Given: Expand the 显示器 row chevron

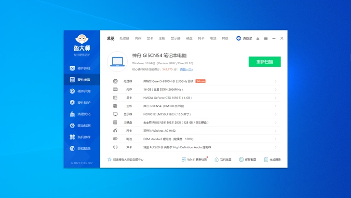Looking at the screenshot, I should (x=276, y=114).
